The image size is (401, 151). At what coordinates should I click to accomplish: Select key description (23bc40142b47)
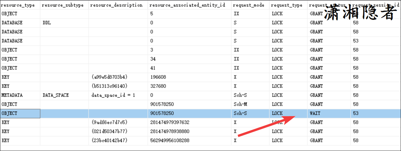coord(110,140)
